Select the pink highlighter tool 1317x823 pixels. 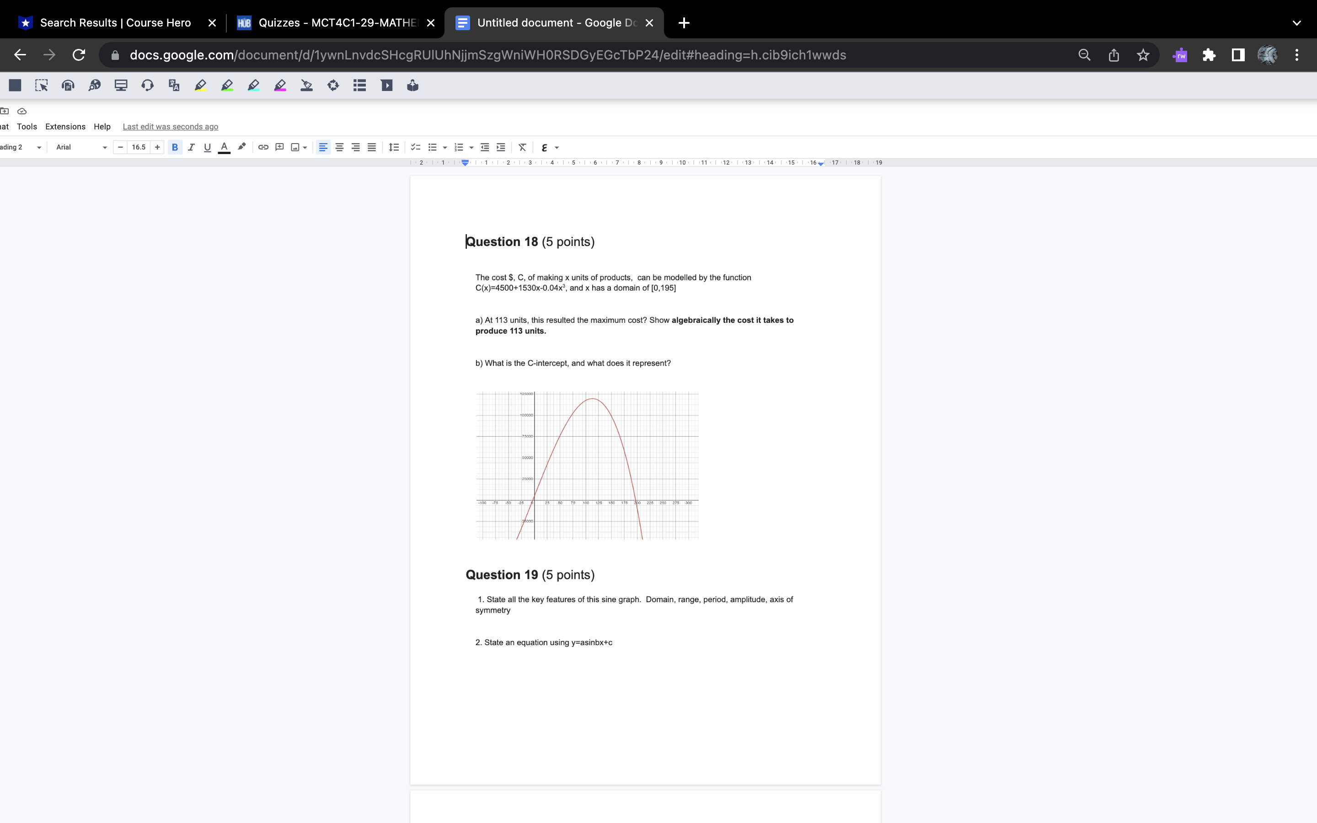tap(280, 86)
